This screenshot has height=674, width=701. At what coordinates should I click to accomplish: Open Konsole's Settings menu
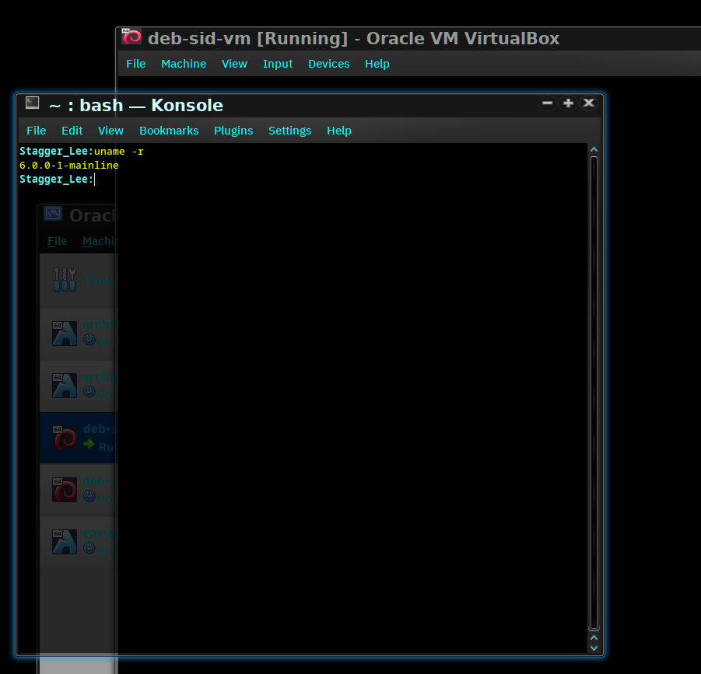[289, 131]
